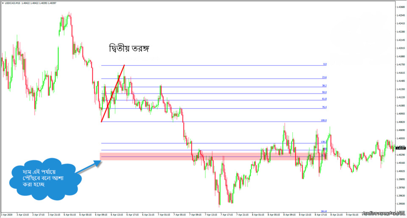Click the Fibonacci 38.2 level label
Screen dimensions: 407x218
coord(324,86)
